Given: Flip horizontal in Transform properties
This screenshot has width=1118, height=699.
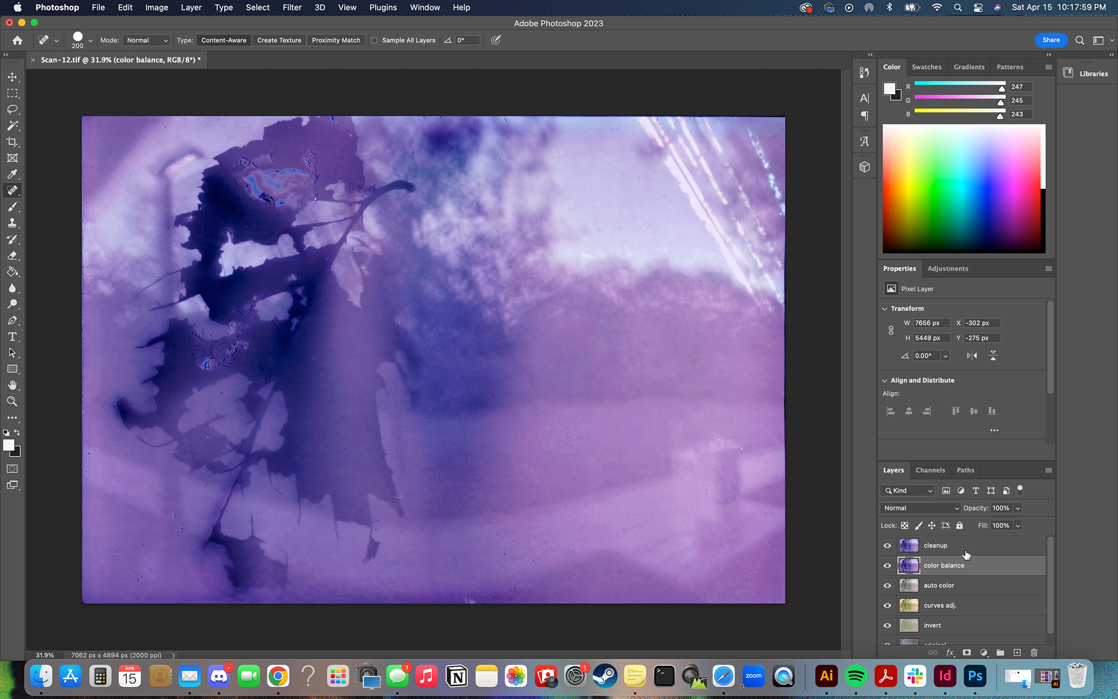Looking at the screenshot, I should point(972,355).
